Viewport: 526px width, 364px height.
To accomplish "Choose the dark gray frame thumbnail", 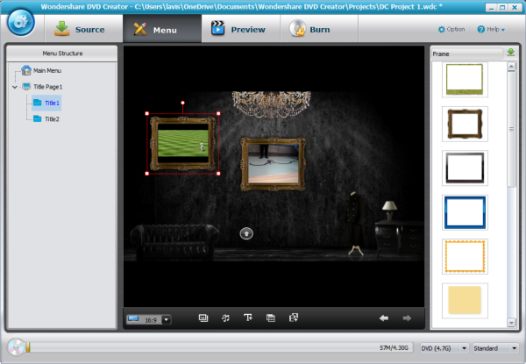I will (465, 168).
